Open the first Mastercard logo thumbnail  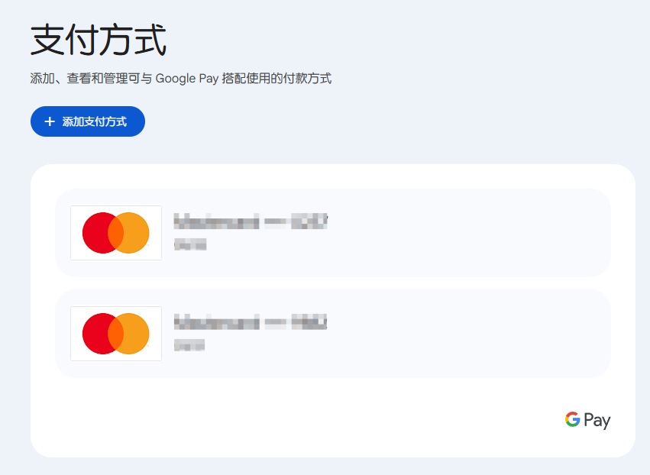tap(116, 233)
